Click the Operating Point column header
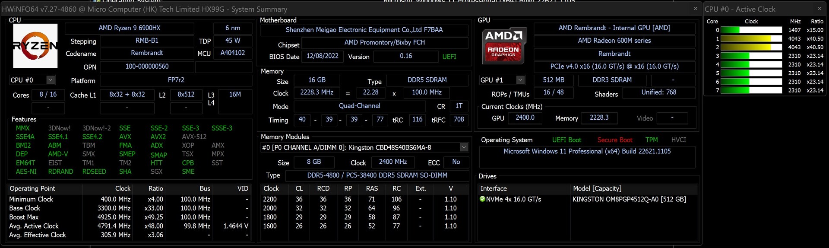This screenshot has height=248, width=829. [45, 189]
